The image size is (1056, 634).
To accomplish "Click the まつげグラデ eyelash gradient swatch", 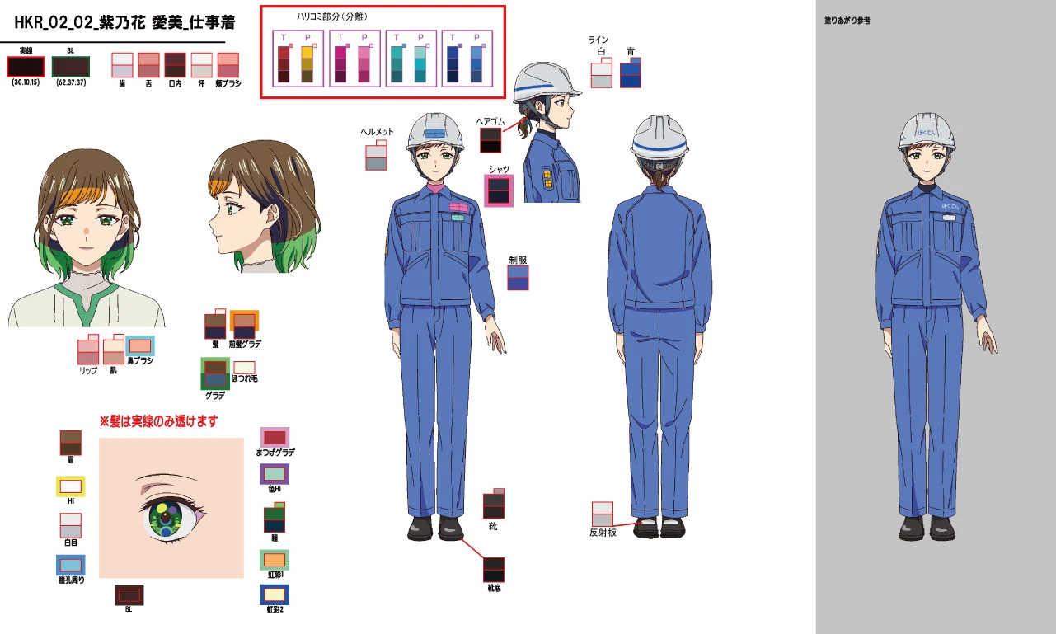I will [275, 437].
